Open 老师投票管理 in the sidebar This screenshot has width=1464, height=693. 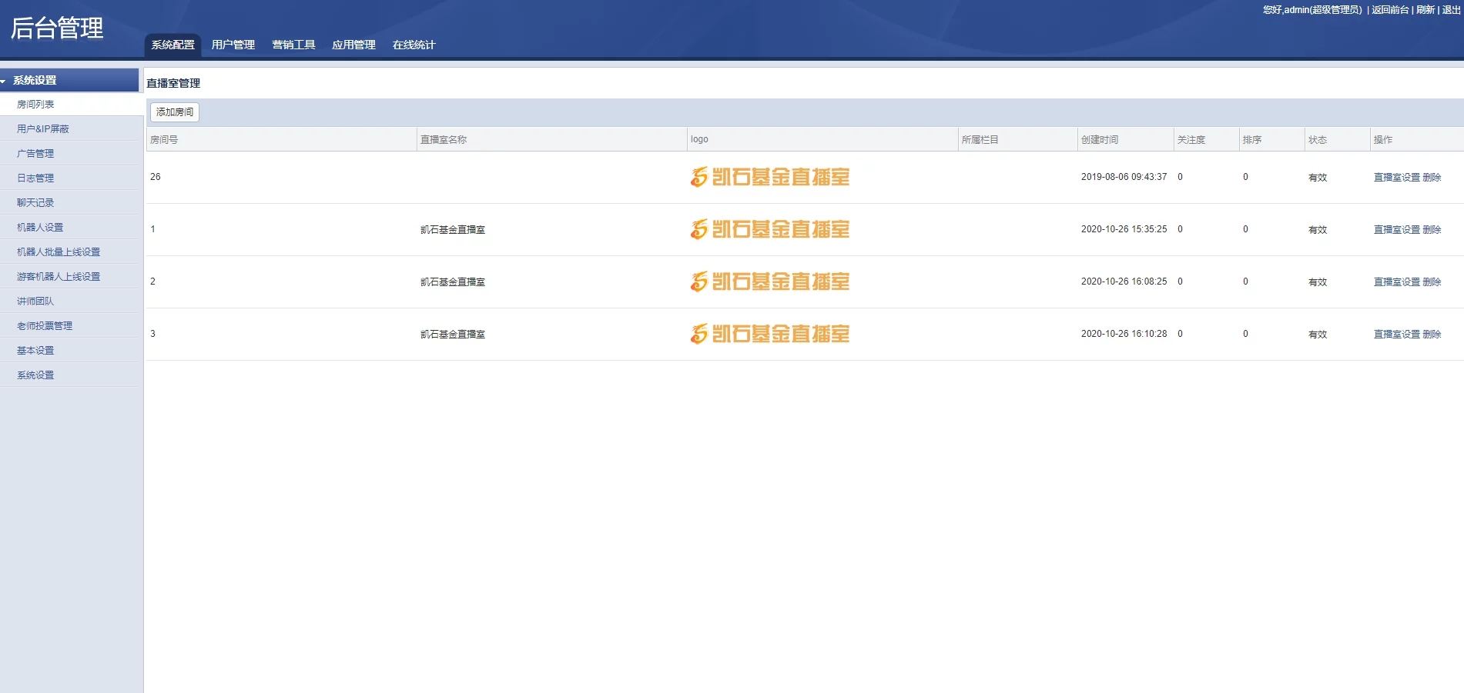(45, 326)
